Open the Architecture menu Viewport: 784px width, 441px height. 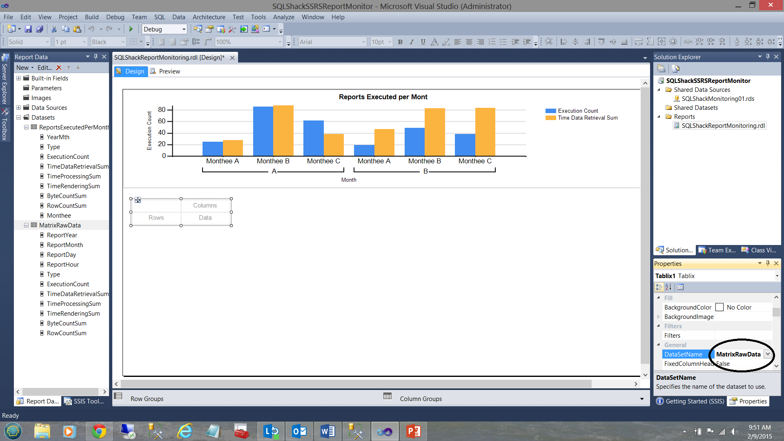pyautogui.click(x=209, y=17)
